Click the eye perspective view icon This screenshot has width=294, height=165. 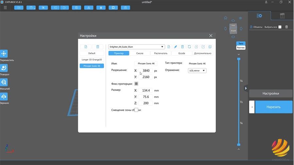(240, 18)
